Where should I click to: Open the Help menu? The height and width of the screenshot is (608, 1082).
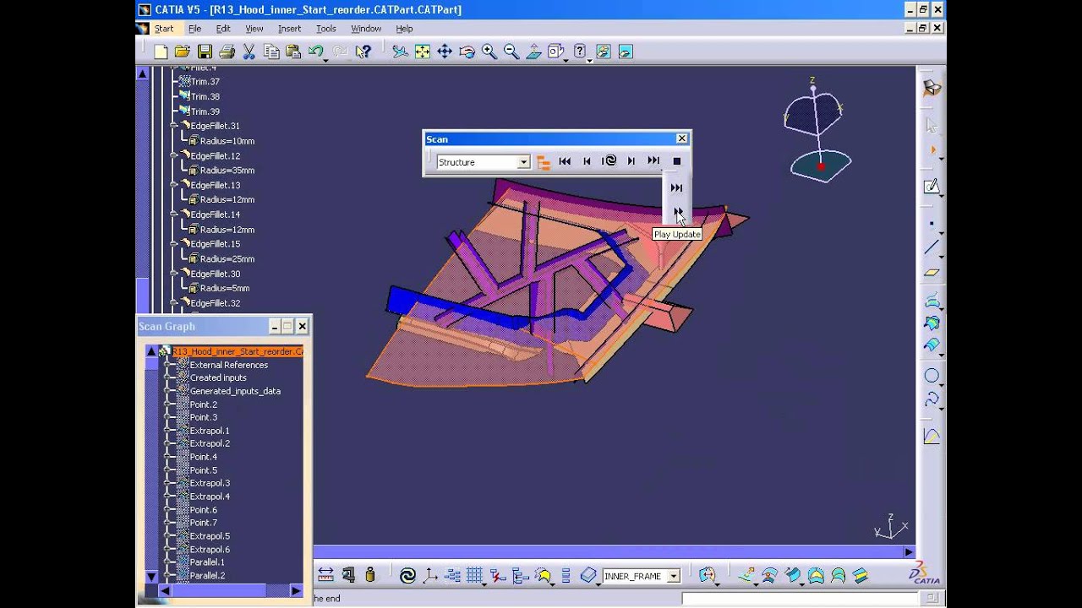point(404,29)
